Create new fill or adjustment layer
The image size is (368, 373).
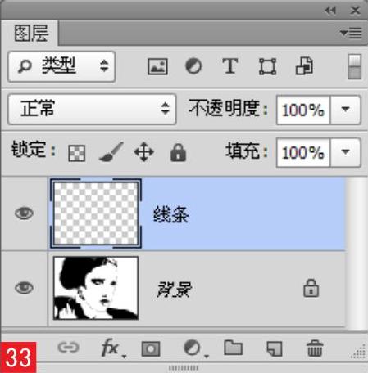[x=194, y=348]
